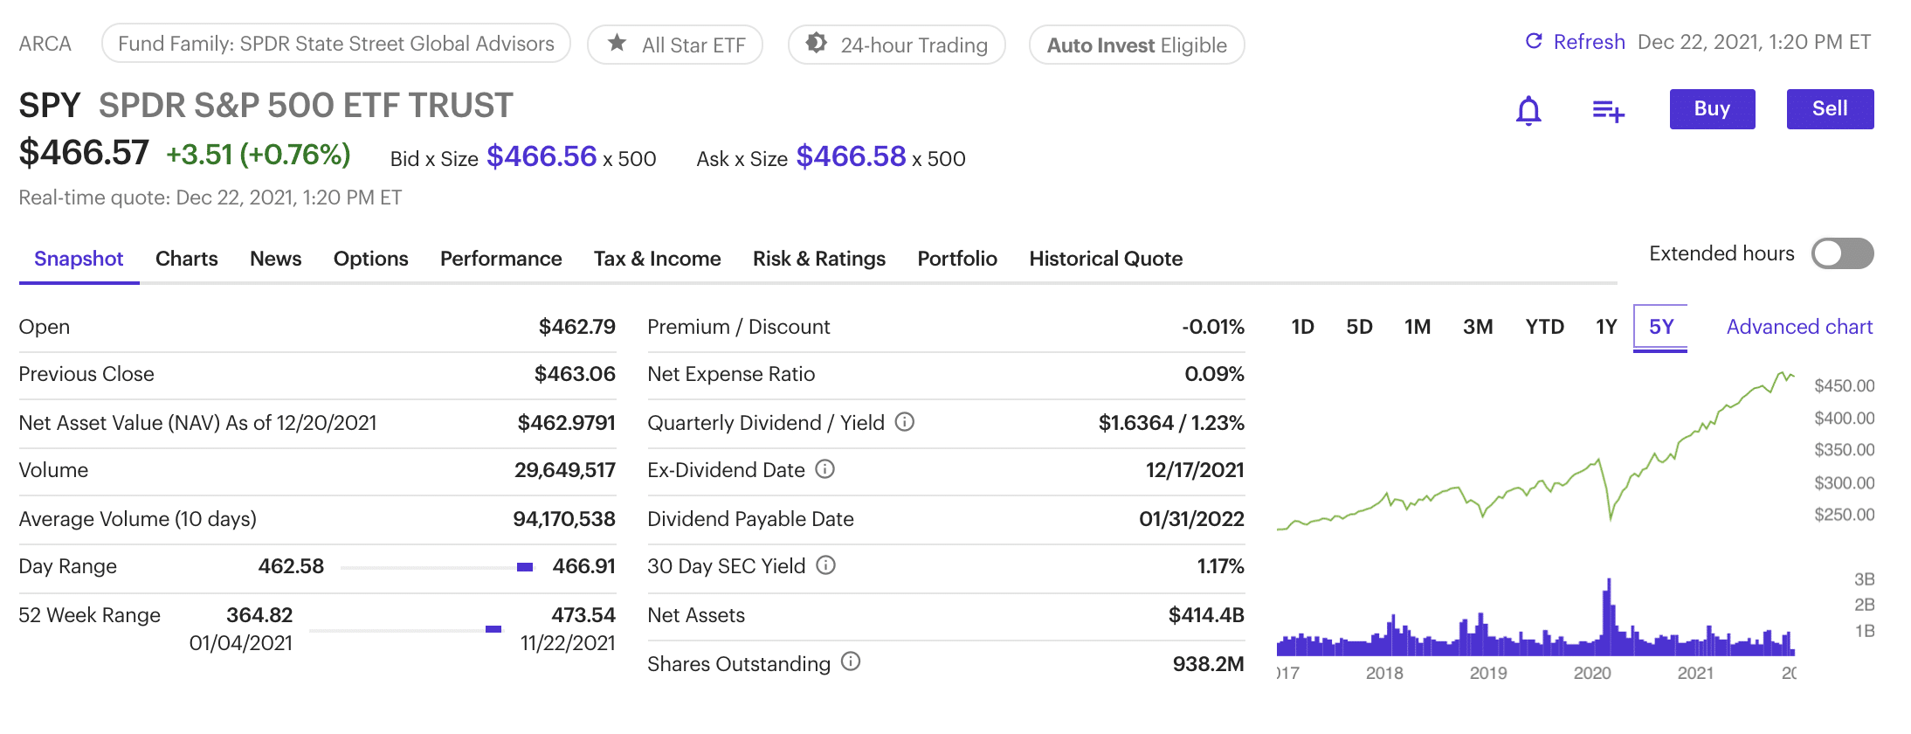Click the Previous Close value $463.06

point(575,374)
